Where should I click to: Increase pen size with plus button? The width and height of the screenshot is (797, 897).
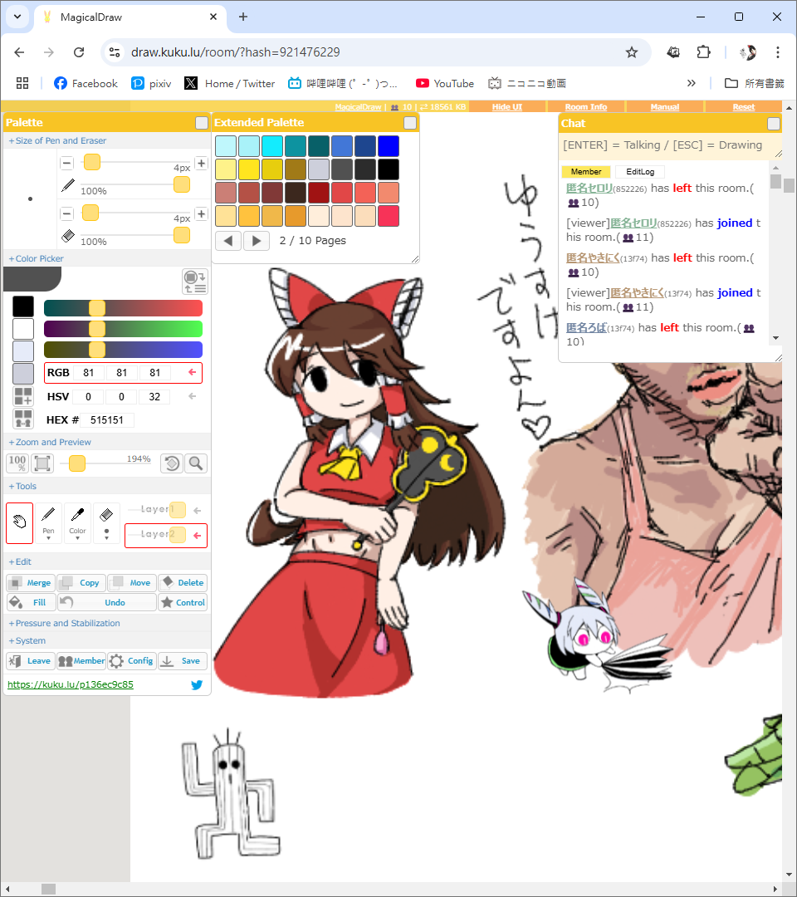click(x=201, y=163)
